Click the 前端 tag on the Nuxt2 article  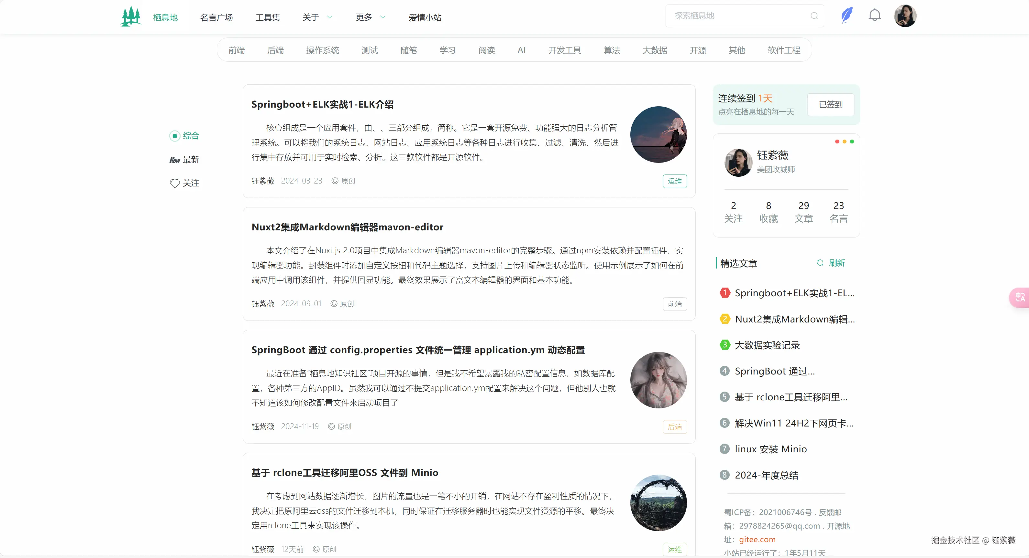point(674,303)
